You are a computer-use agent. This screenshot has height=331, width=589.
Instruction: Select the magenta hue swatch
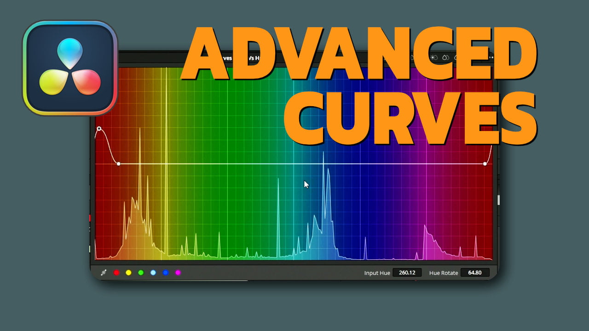coord(178,273)
